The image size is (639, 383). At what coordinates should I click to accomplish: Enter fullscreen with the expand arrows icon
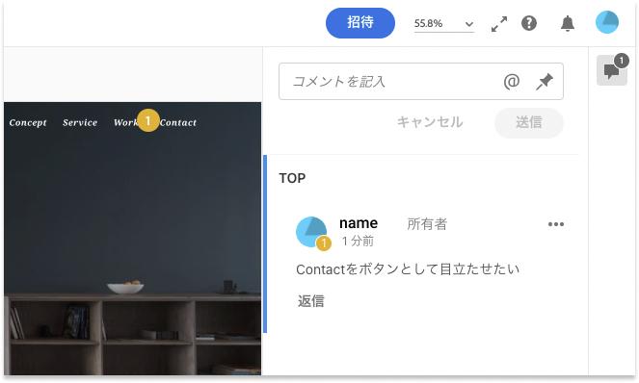click(x=499, y=24)
